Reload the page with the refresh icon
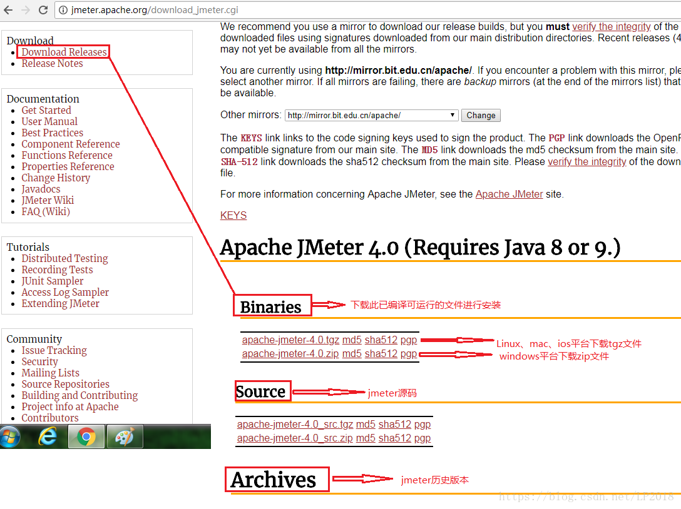Viewport: 681px width, 509px height. pos(43,9)
